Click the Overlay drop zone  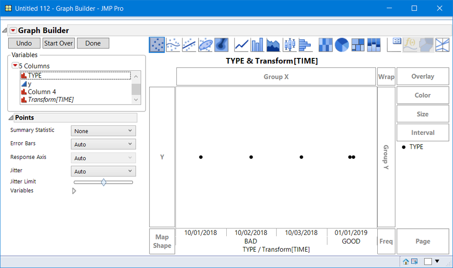point(423,77)
